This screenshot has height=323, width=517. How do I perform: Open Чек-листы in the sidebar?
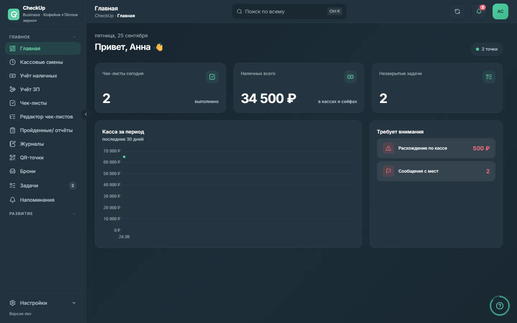[x=43, y=103]
